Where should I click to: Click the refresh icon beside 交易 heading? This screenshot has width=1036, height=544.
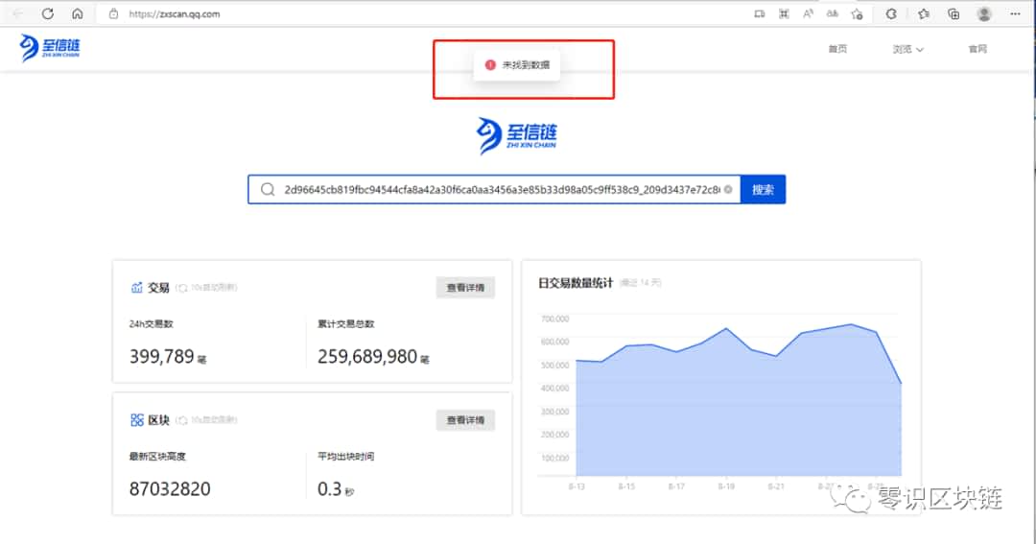[182, 288]
